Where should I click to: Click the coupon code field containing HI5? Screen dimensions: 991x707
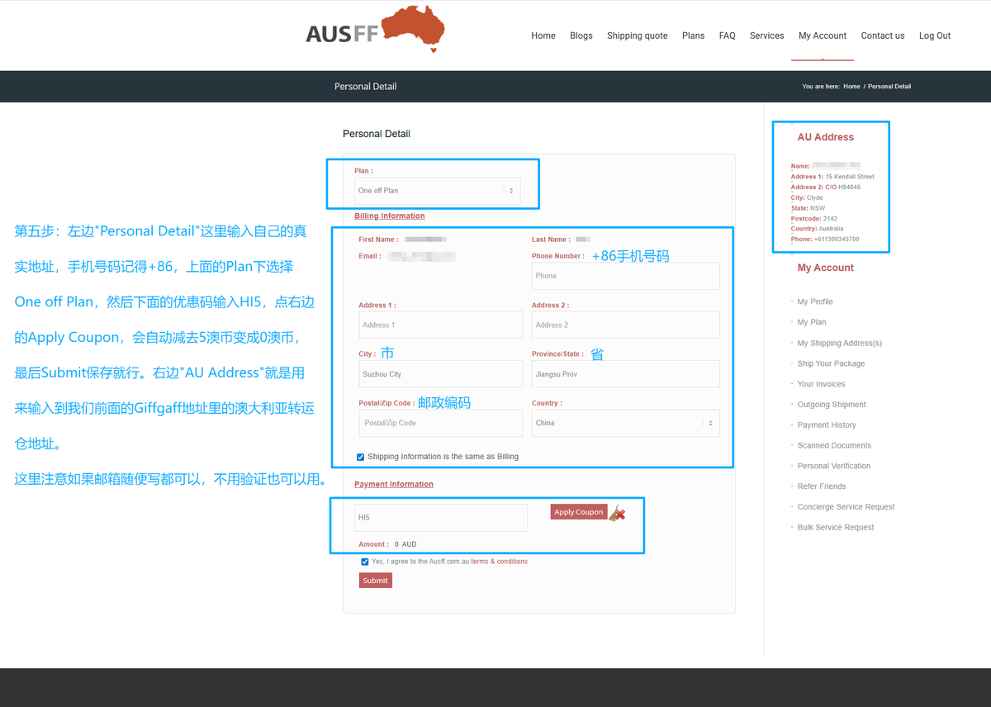[441, 518]
